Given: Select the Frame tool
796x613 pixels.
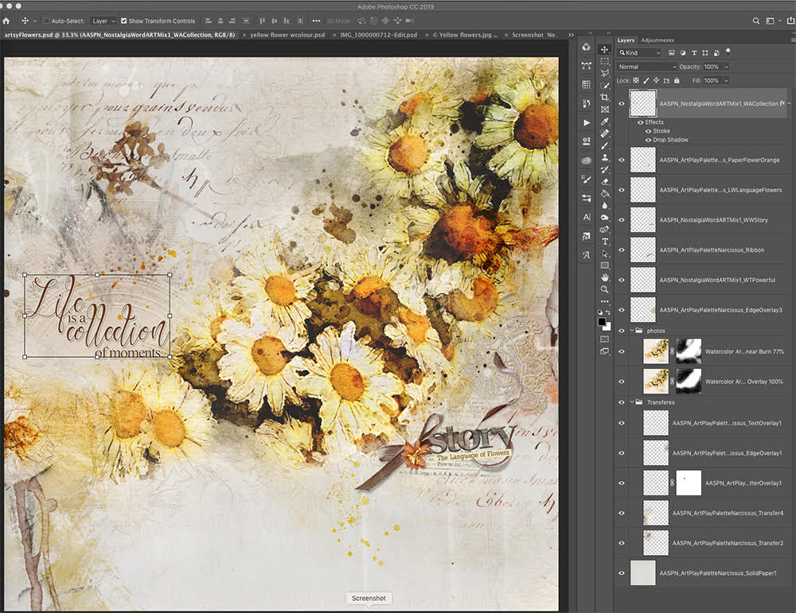Looking at the screenshot, I should [x=604, y=110].
